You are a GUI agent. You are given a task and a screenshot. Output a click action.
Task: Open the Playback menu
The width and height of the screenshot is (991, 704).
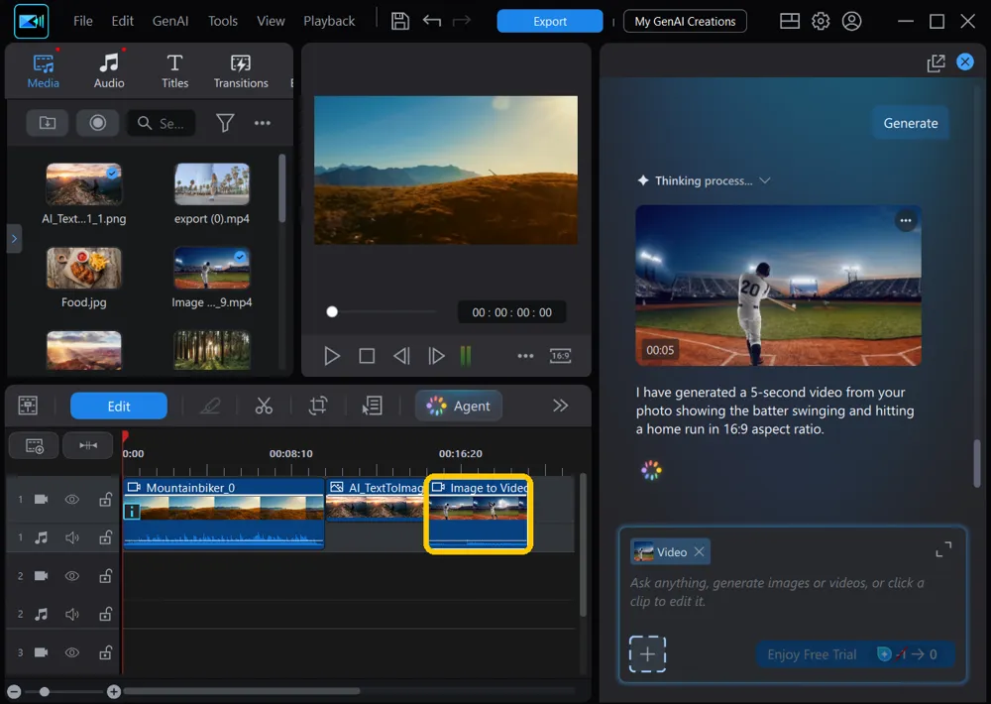[329, 21]
